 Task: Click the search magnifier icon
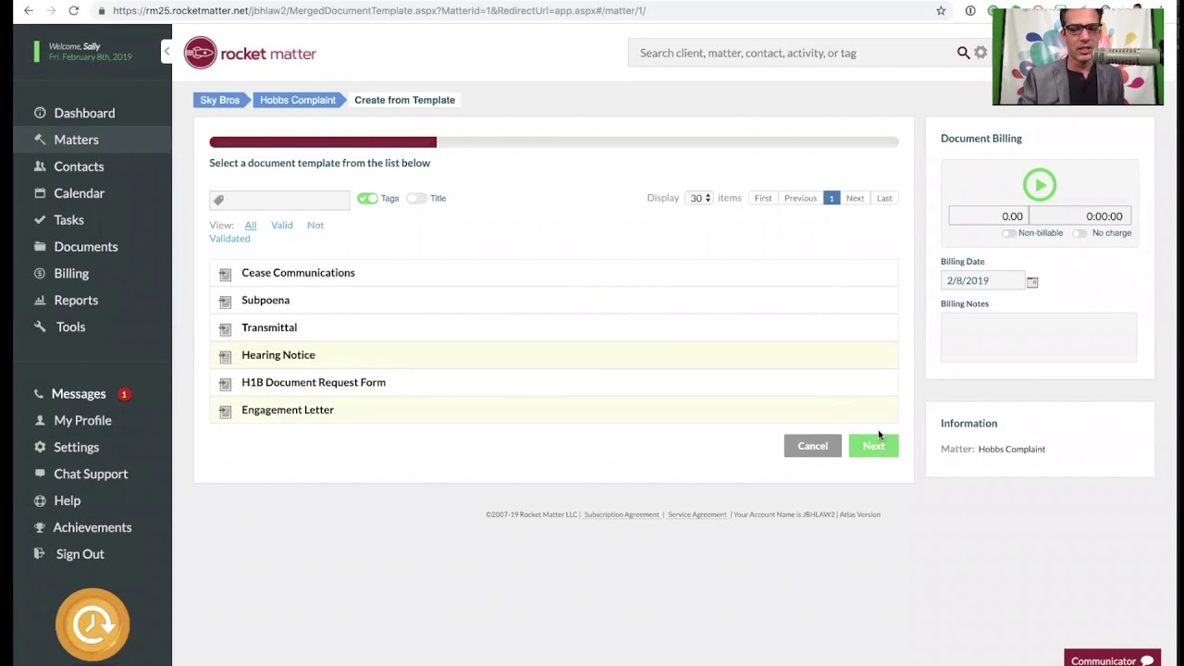963,53
